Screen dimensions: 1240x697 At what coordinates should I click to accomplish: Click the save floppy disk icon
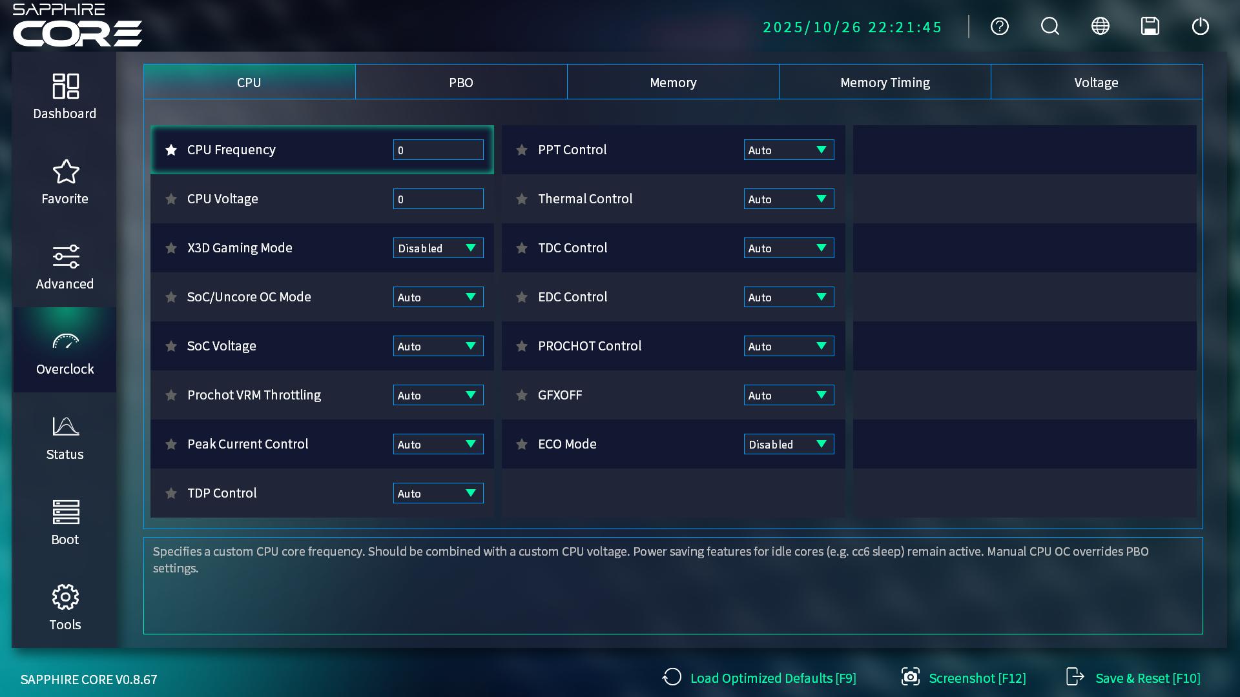pyautogui.click(x=1150, y=26)
